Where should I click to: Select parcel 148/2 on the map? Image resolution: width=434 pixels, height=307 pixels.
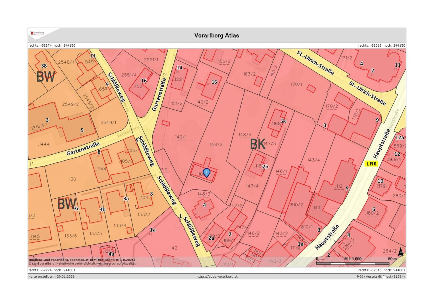pyautogui.click(x=216, y=144)
